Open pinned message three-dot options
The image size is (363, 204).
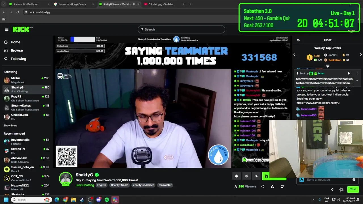pyautogui.click(x=357, y=73)
